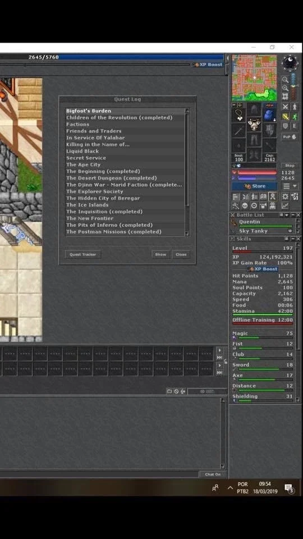This screenshot has width=303, height=539.
Task: Open the skull icon widget
Action: point(245,206)
